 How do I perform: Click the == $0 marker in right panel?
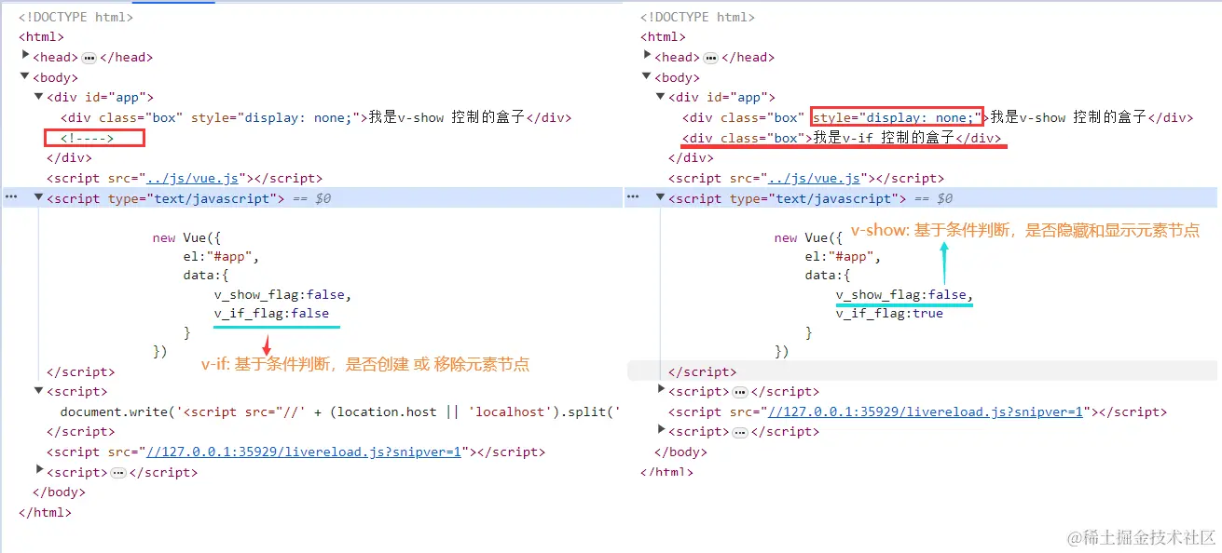coord(934,198)
